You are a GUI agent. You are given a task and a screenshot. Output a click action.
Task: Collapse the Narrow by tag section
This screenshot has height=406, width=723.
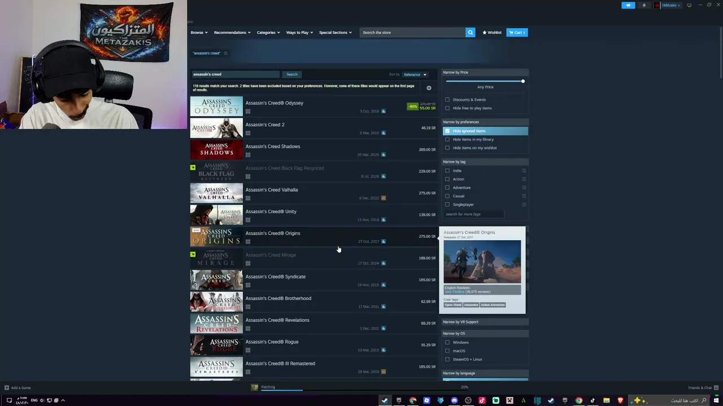click(x=485, y=162)
